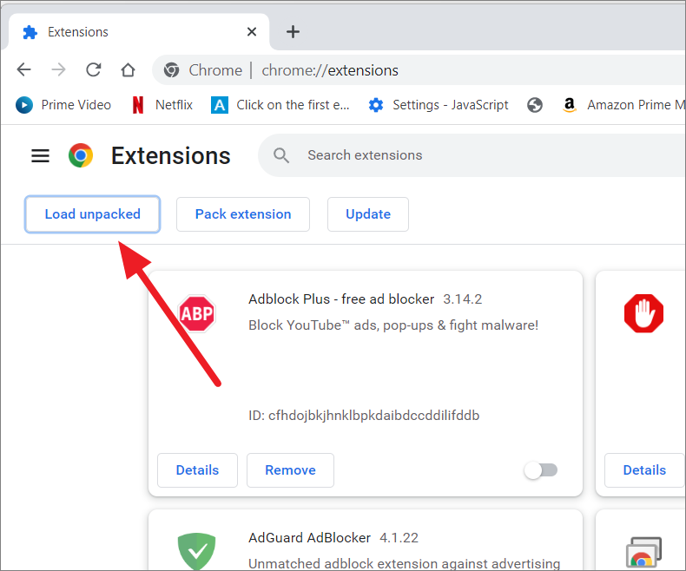This screenshot has height=571, width=686.
Task: Open the Netflix bookmark
Action: tap(162, 105)
